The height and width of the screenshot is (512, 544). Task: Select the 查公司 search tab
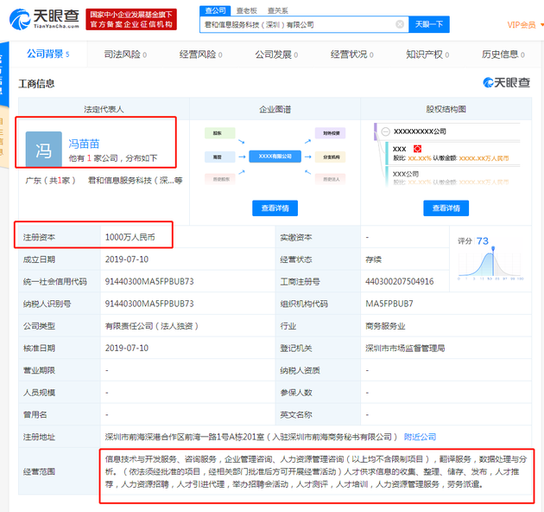click(213, 10)
